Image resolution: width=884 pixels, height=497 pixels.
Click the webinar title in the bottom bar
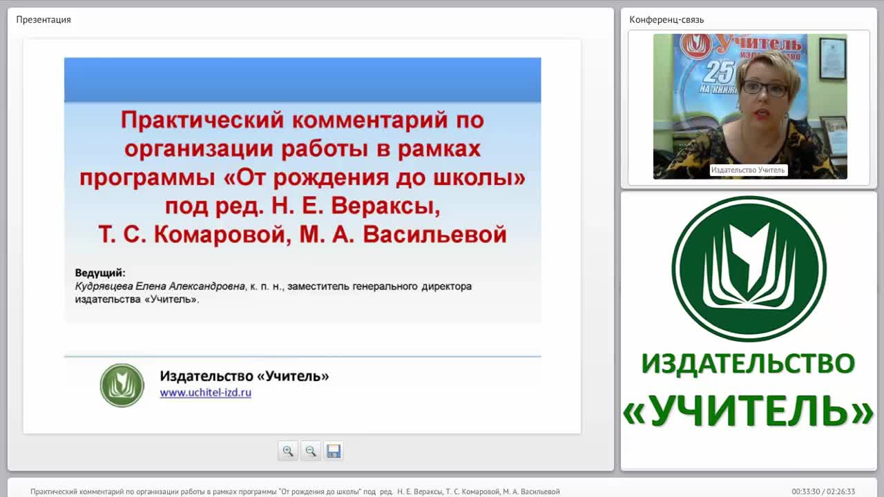point(295,491)
